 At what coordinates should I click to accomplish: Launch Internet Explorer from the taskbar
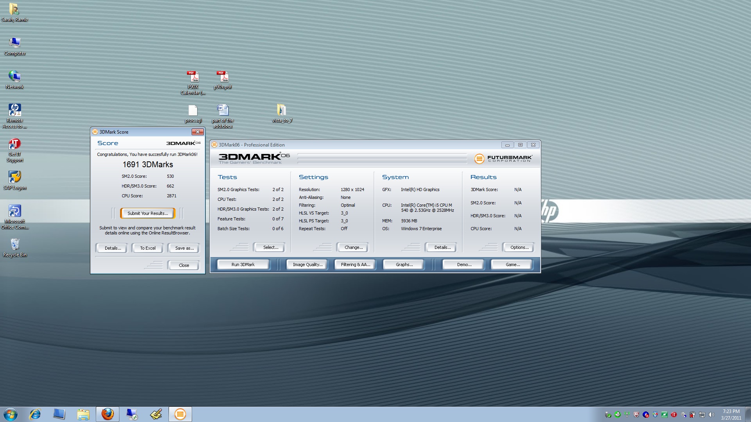(35, 414)
